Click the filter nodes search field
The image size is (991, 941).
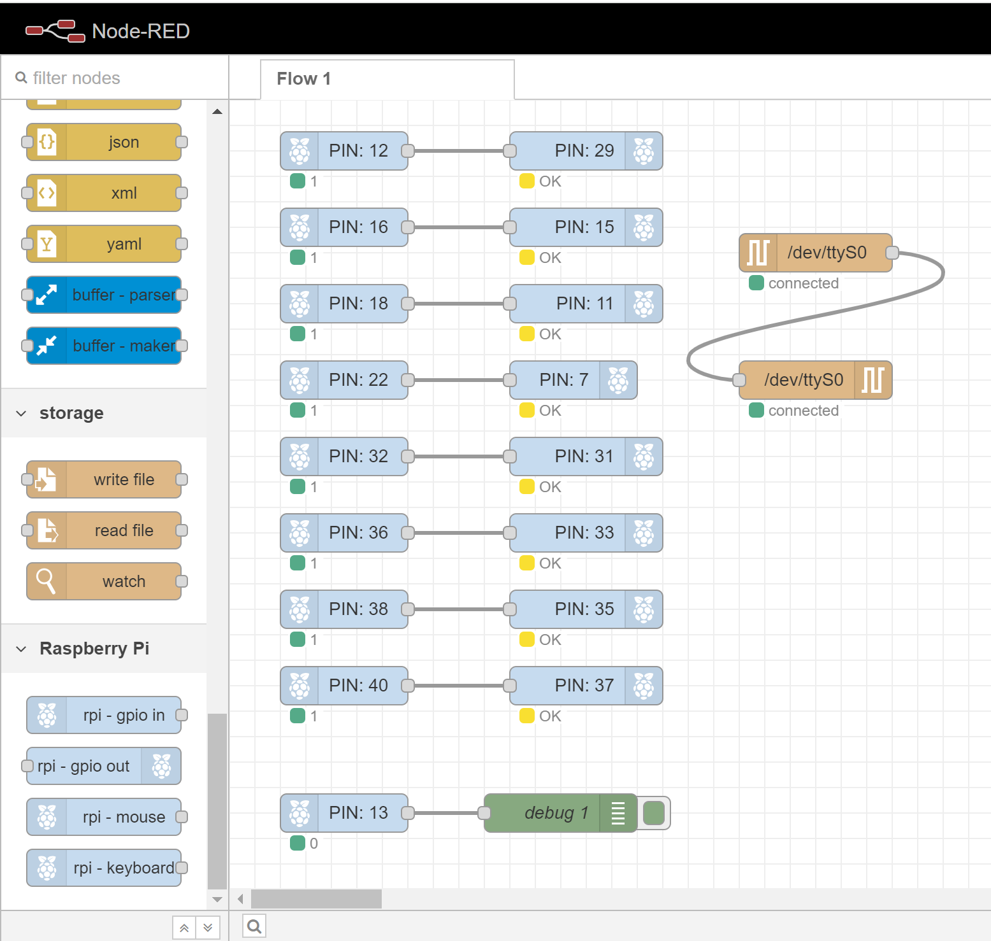coord(121,78)
